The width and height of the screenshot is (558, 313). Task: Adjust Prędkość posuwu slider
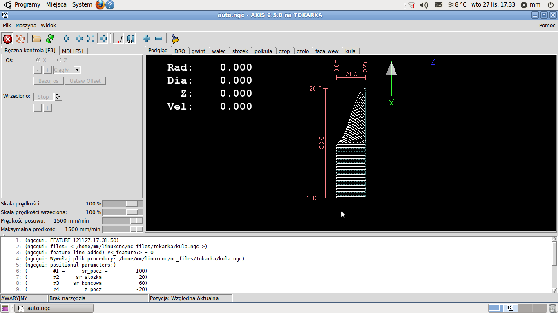point(123,220)
